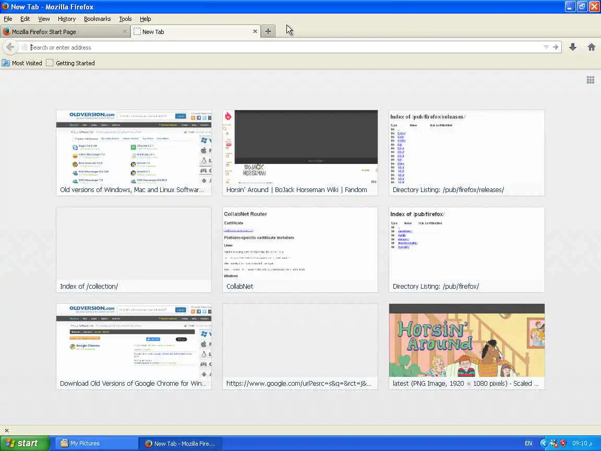The width and height of the screenshot is (601, 451).
Task: Toggle the new tab grid view icon
Action: click(590, 80)
